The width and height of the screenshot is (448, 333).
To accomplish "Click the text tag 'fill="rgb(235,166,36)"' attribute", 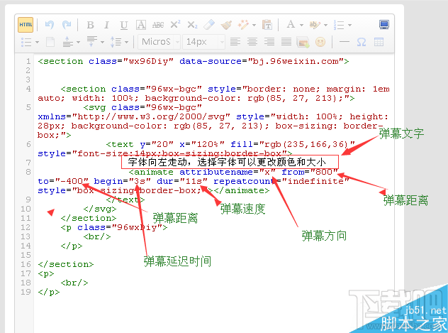I will coord(293,144).
